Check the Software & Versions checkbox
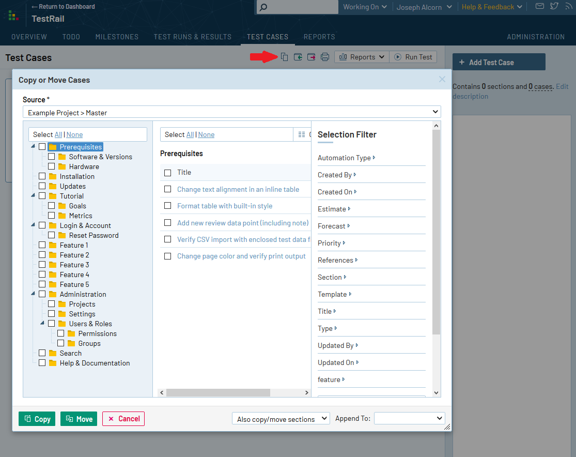Viewport: 576px width, 457px height. click(52, 157)
